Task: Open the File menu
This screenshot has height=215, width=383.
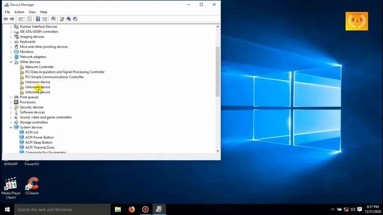Action: tap(7, 12)
